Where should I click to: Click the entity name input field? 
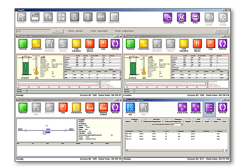pos(33,31)
